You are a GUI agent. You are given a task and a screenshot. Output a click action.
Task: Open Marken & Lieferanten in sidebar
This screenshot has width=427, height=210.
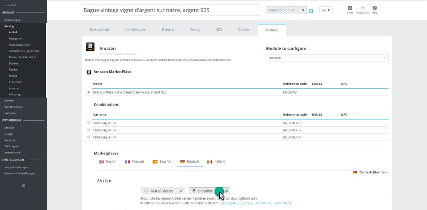pos(23,57)
